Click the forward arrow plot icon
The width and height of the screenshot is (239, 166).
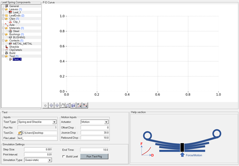coord(57,105)
